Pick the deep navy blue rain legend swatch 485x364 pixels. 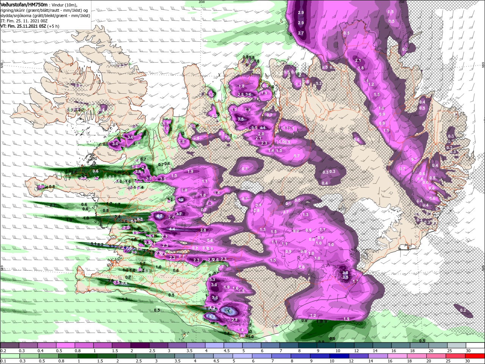click(x=339, y=356)
